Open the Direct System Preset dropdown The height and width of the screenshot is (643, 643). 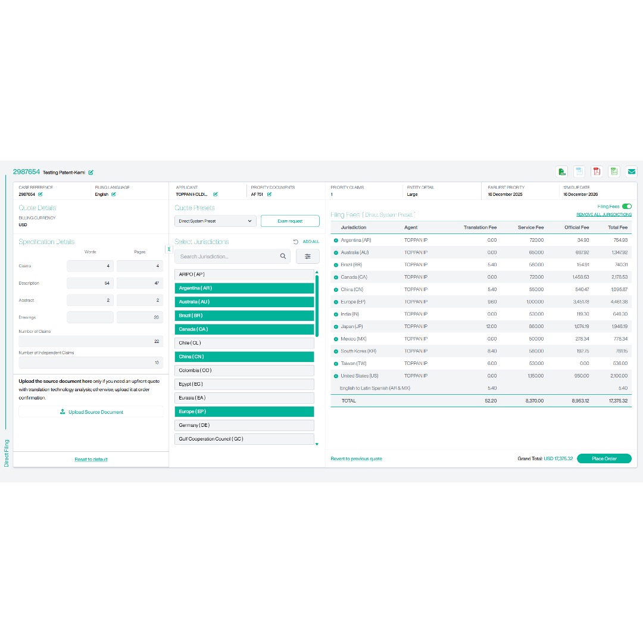click(x=216, y=221)
